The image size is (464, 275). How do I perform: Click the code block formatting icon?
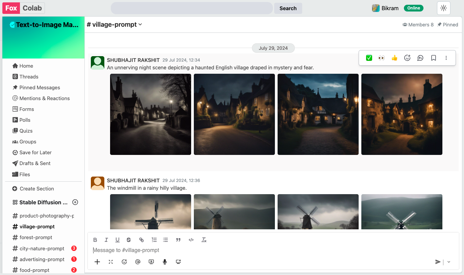[x=191, y=240]
